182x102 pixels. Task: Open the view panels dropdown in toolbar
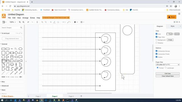tap(4, 22)
